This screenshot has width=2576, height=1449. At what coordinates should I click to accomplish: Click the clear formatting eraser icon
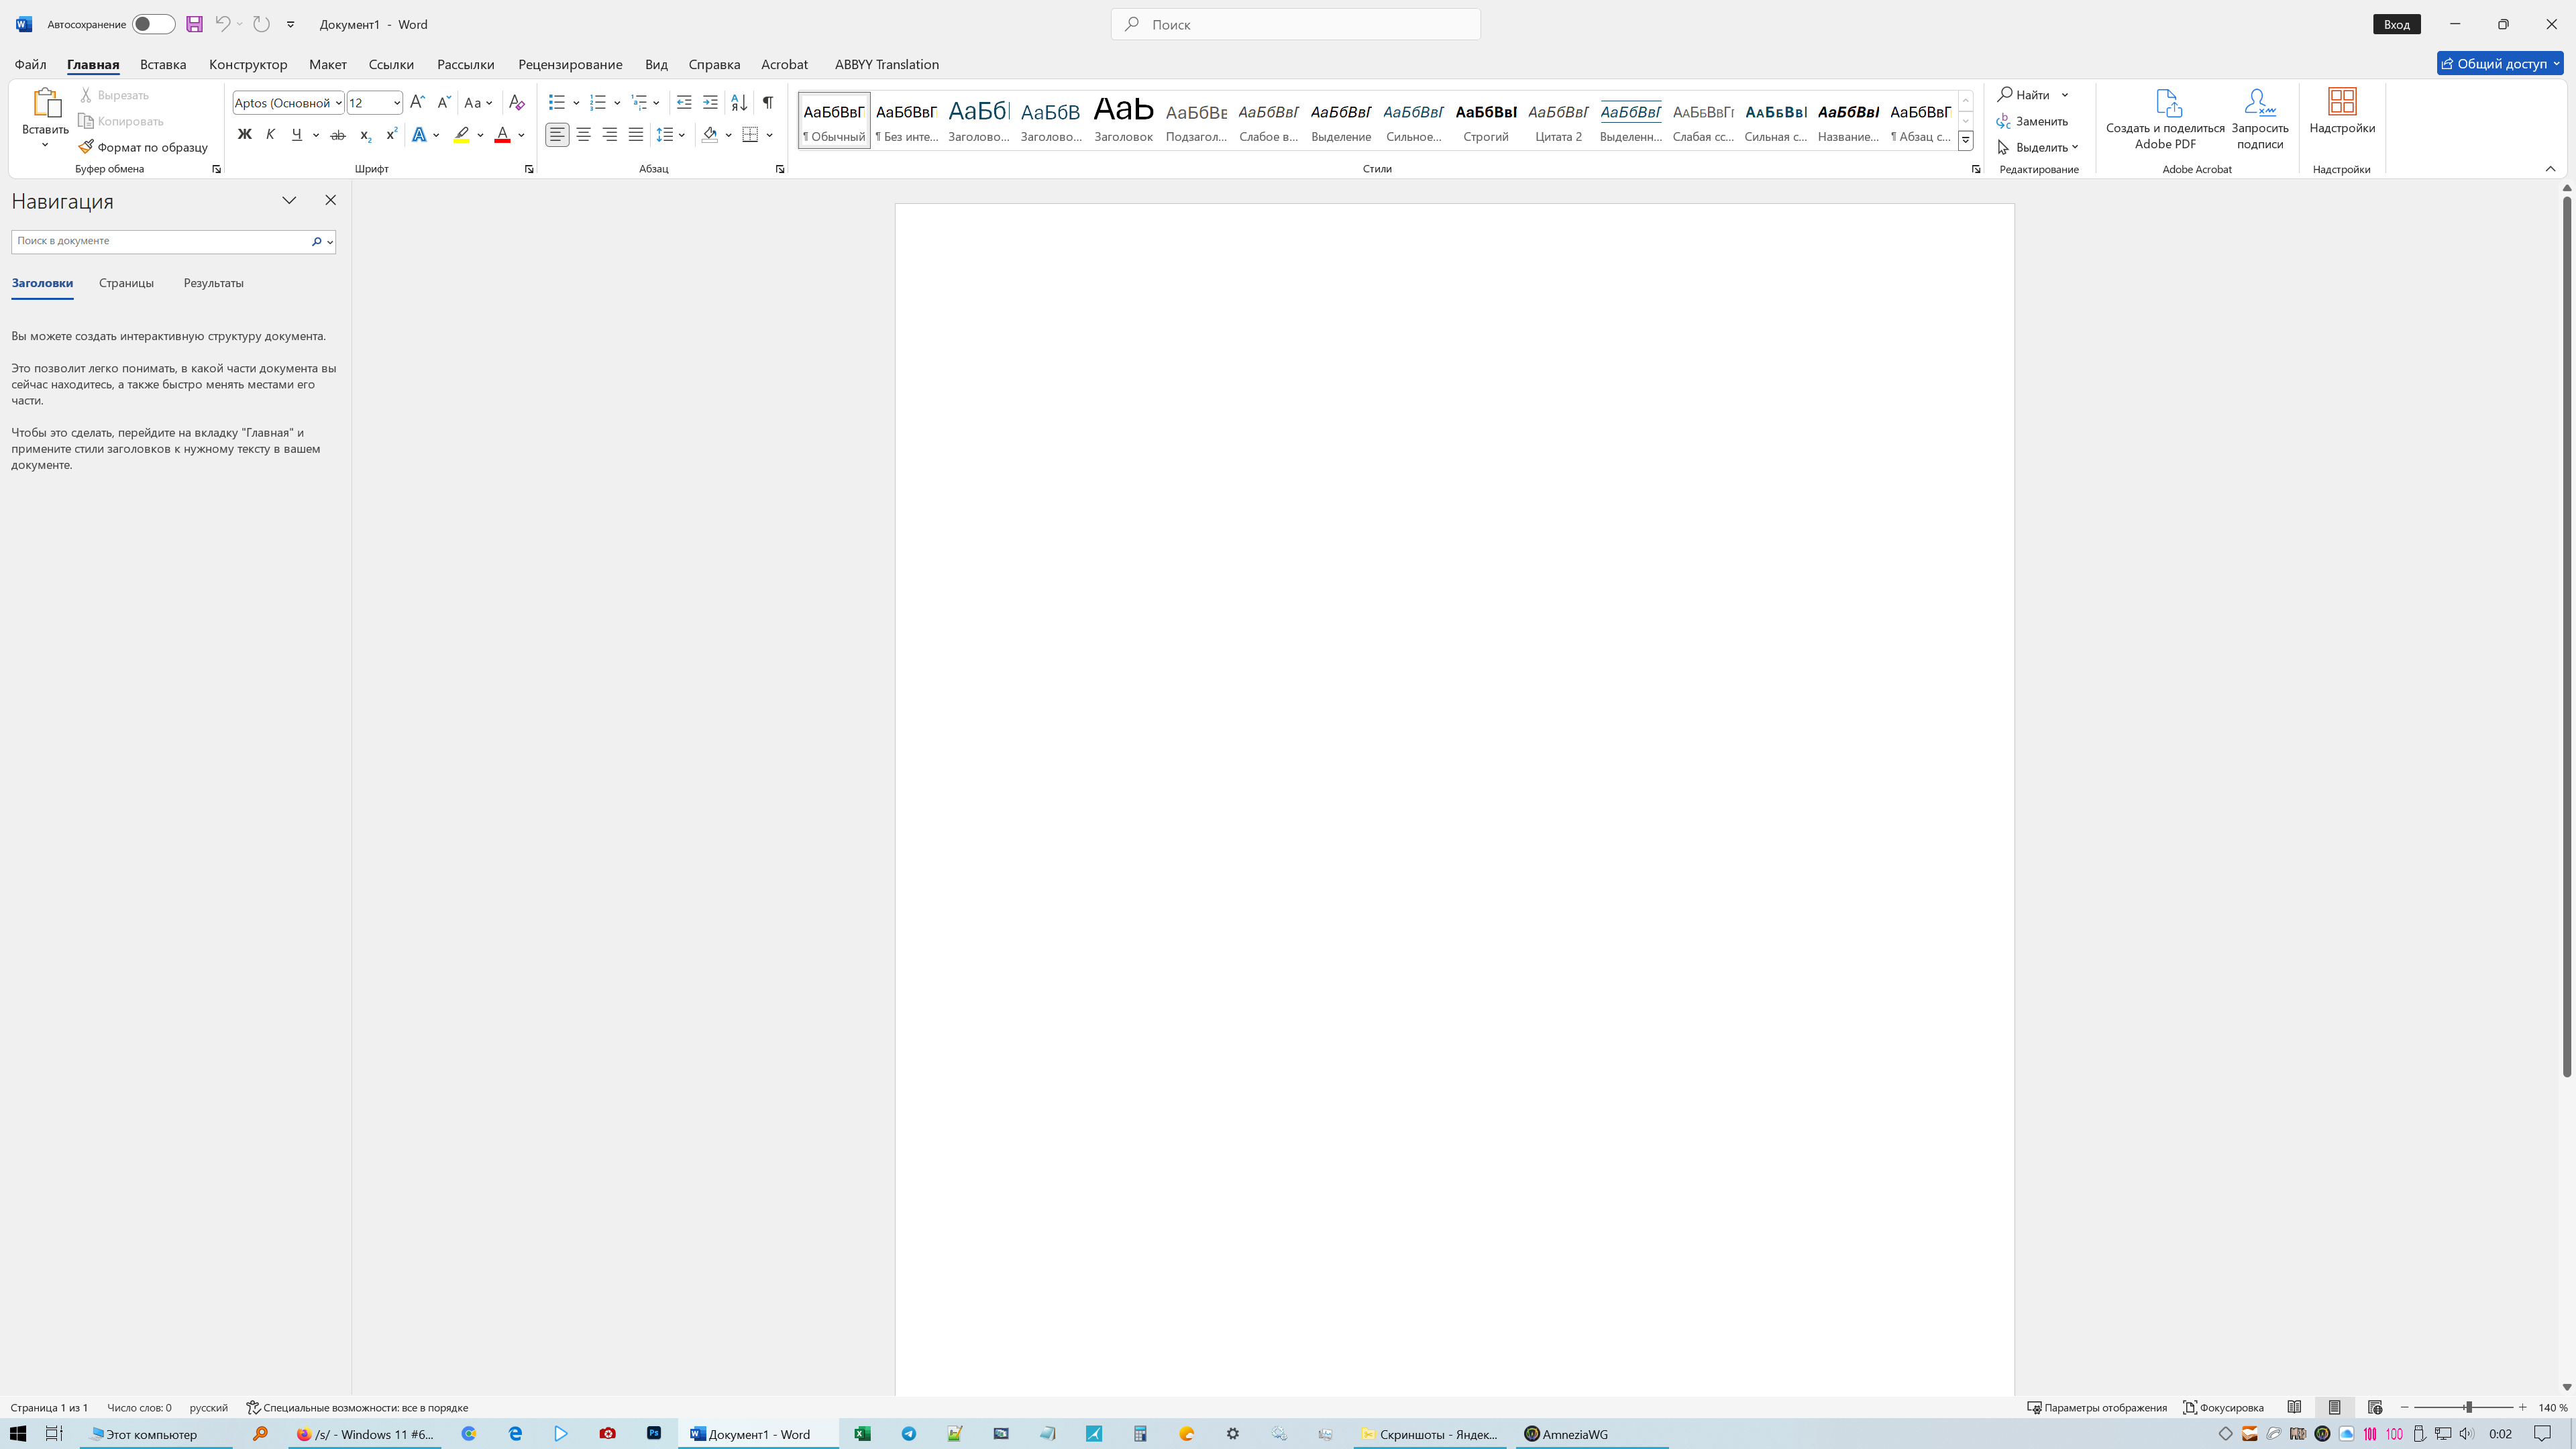(516, 102)
